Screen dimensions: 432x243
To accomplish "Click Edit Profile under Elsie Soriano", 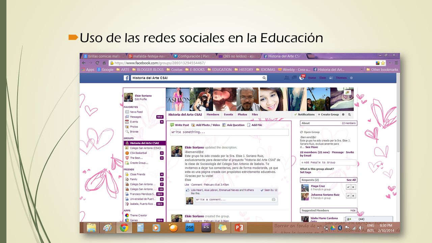I will pos(141,99).
